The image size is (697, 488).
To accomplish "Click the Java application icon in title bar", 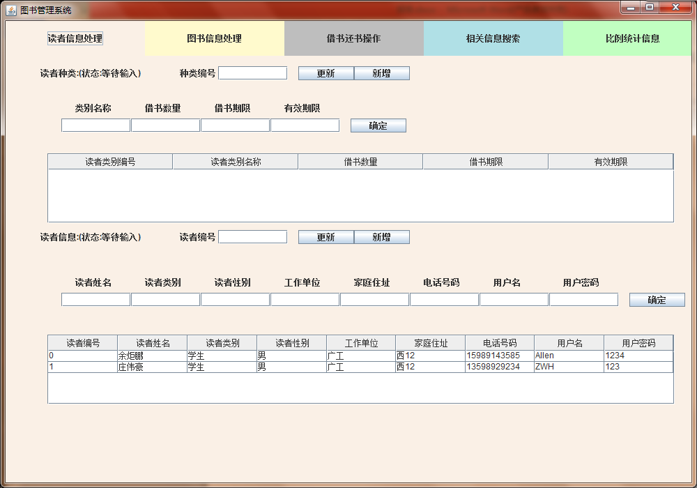I will point(10,8).
